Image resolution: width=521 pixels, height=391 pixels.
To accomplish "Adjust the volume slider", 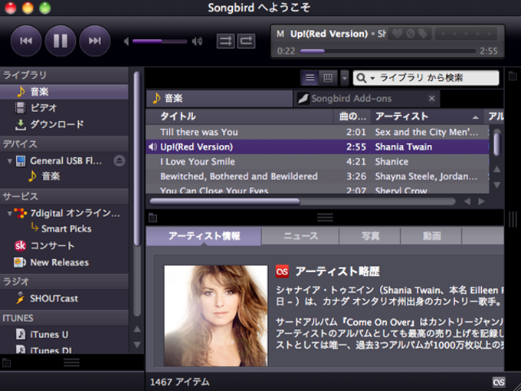I will 159,41.
